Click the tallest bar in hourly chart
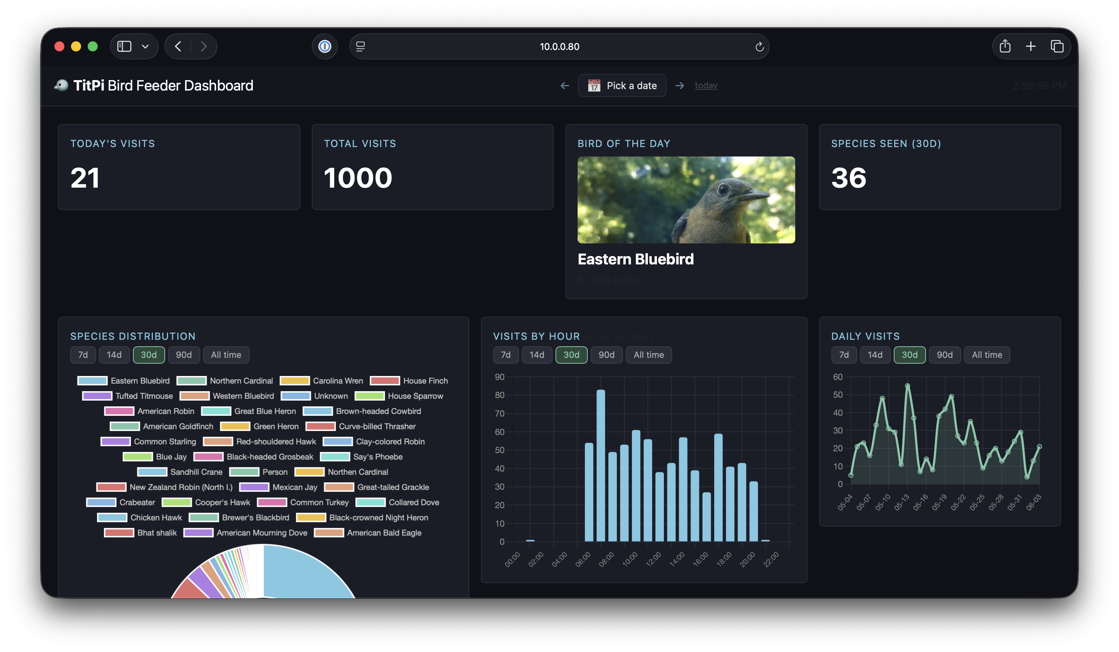The height and width of the screenshot is (652, 1119). pyautogui.click(x=601, y=465)
